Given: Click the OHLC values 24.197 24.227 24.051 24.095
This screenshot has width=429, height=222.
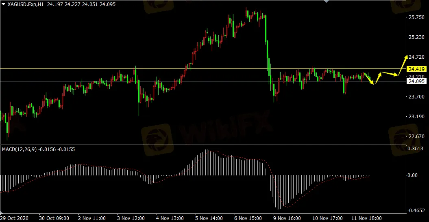Looking at the screenshot, I should pyautogui.click(x=81, y=4).
